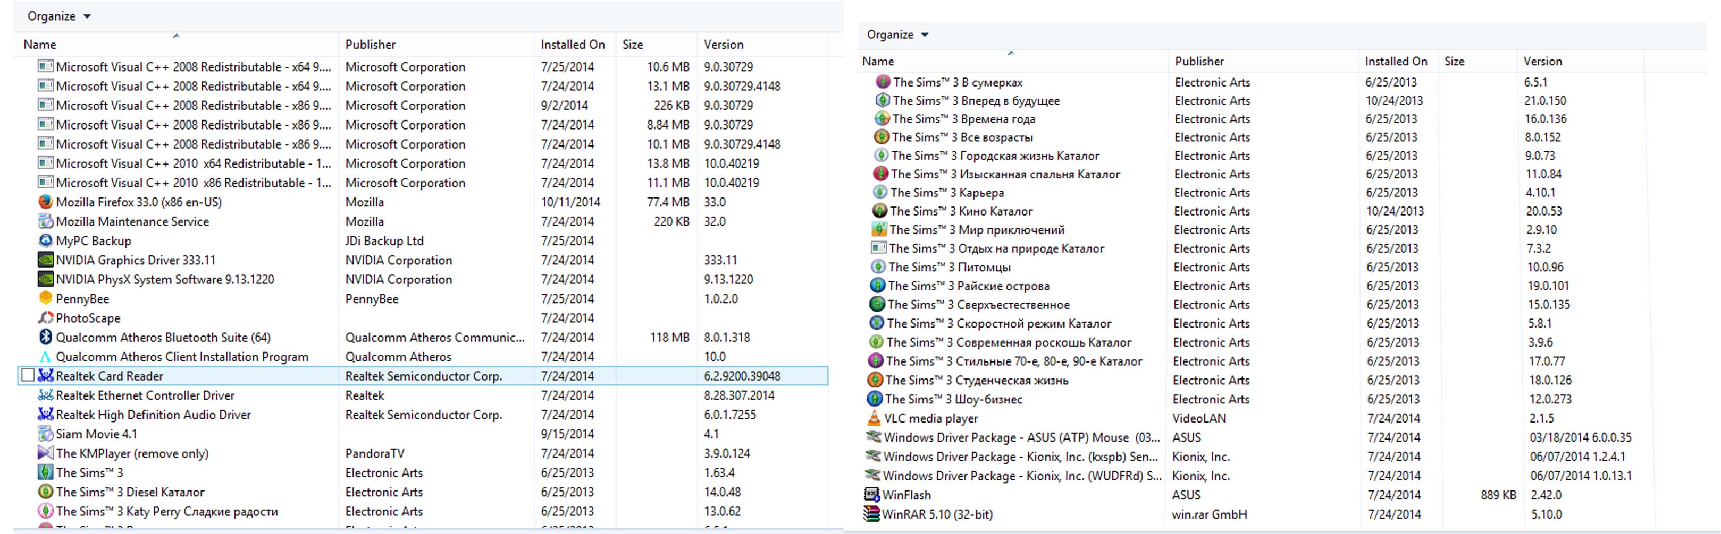Click the NVIDIA Graphics Driver 333.11 icon

point(45,260)
